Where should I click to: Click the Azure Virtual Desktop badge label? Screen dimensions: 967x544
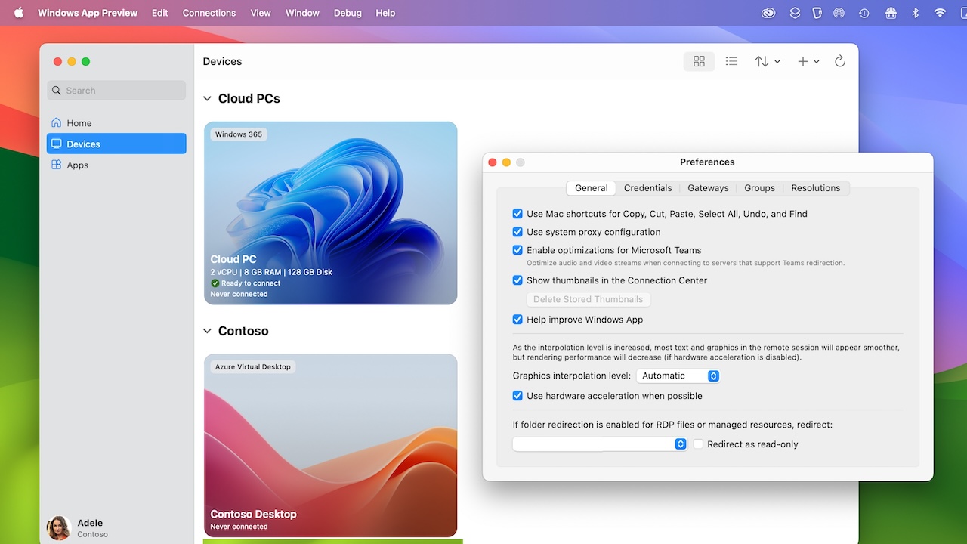pyautogui.click(x=253, y=367)
